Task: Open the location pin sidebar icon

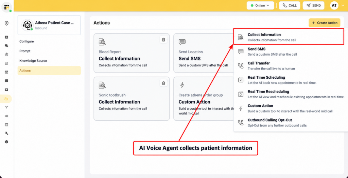Action: (6, 23)
